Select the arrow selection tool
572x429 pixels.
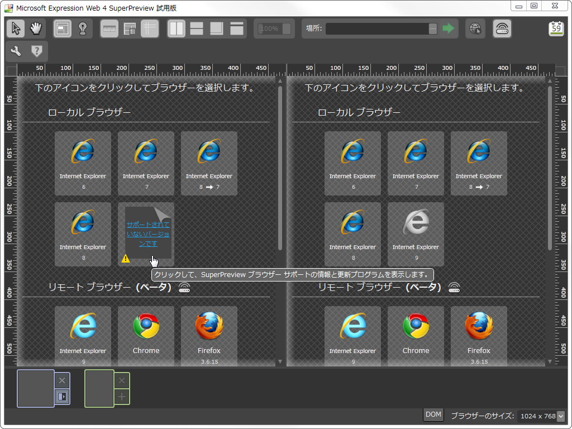[16, 27]
